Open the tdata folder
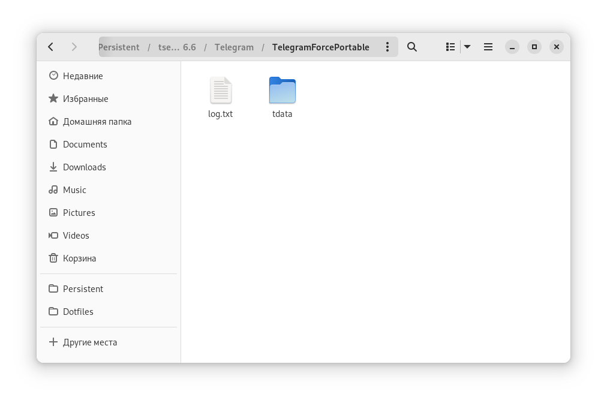The height and width of the screenshot is (403, 607). 282,97
